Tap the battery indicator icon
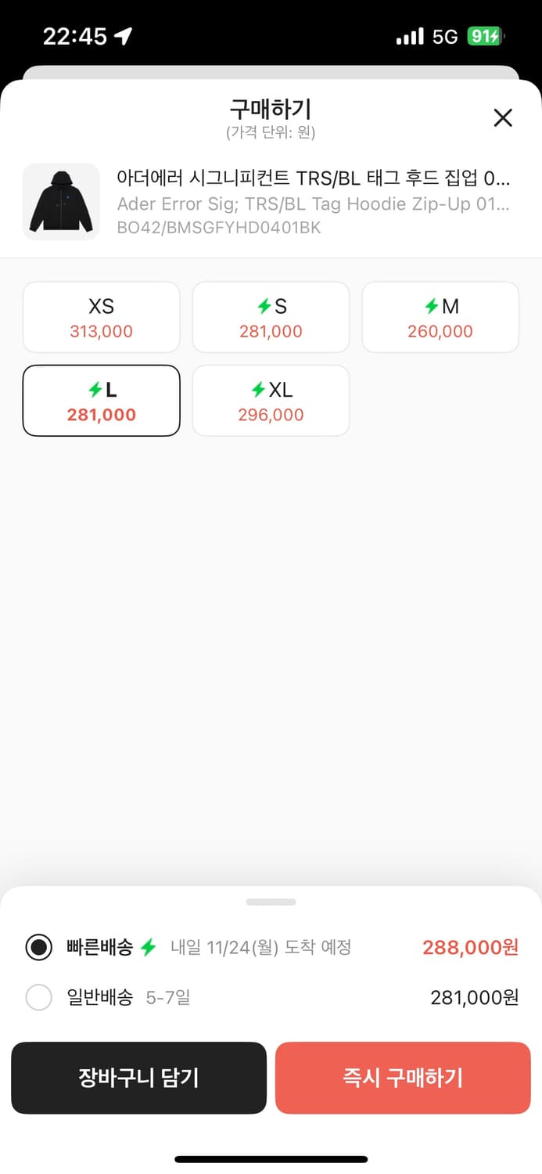542x1174 pixels. pyautogui.click(x=485, y=36)
